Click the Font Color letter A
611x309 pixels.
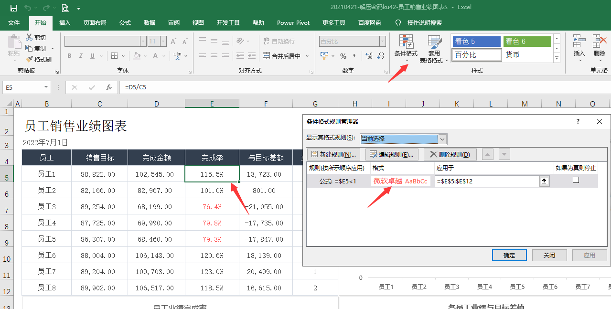pos(155,56)
